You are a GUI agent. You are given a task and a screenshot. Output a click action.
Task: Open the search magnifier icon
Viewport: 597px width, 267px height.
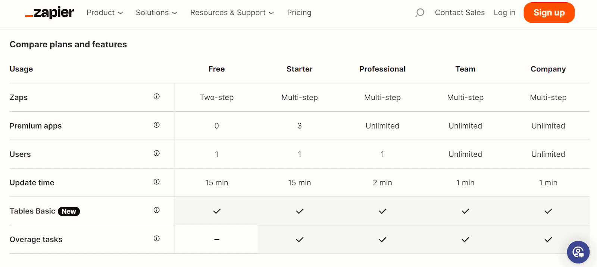click(x=420, y=13)
